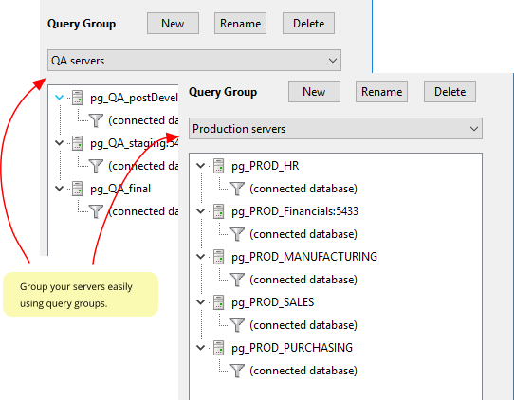The width and height of the screenshot is (514, 400).
Task: Select the pg_QA_staging server row
Action: [134, 143]
